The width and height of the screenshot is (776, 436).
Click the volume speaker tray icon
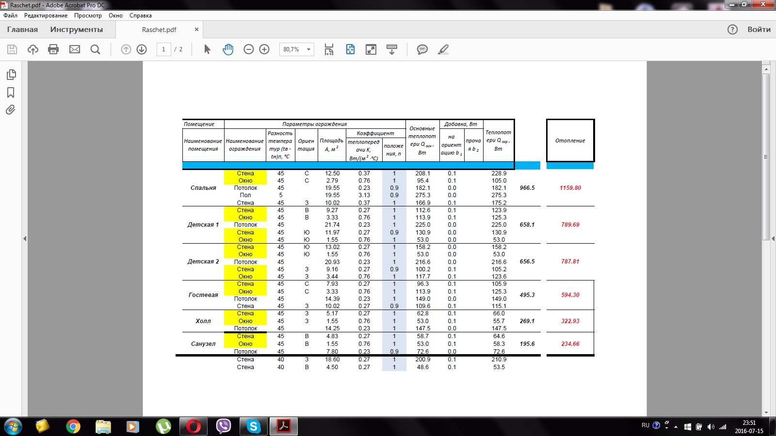tap(711, 427)
